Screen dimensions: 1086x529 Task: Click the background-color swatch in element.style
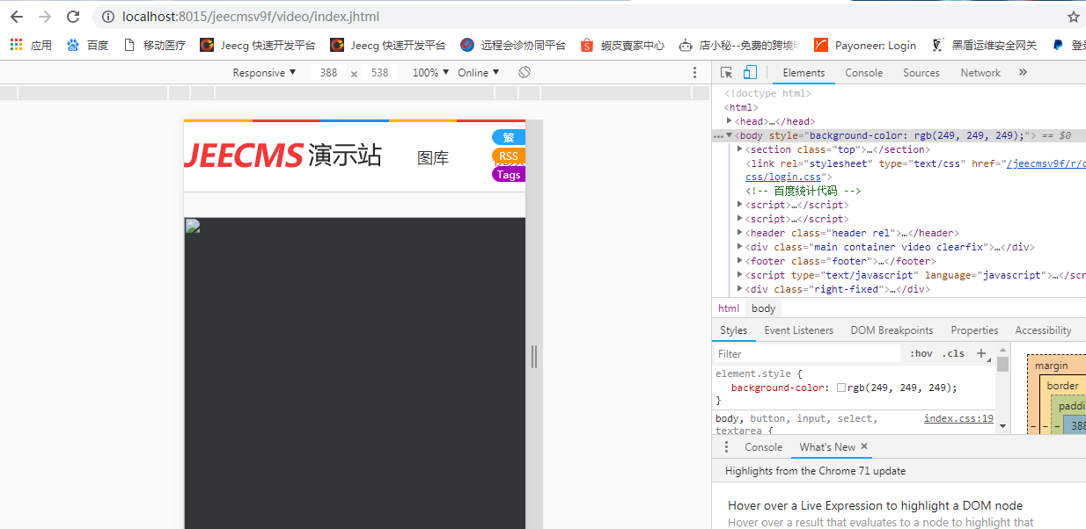(x=841, y=388)
